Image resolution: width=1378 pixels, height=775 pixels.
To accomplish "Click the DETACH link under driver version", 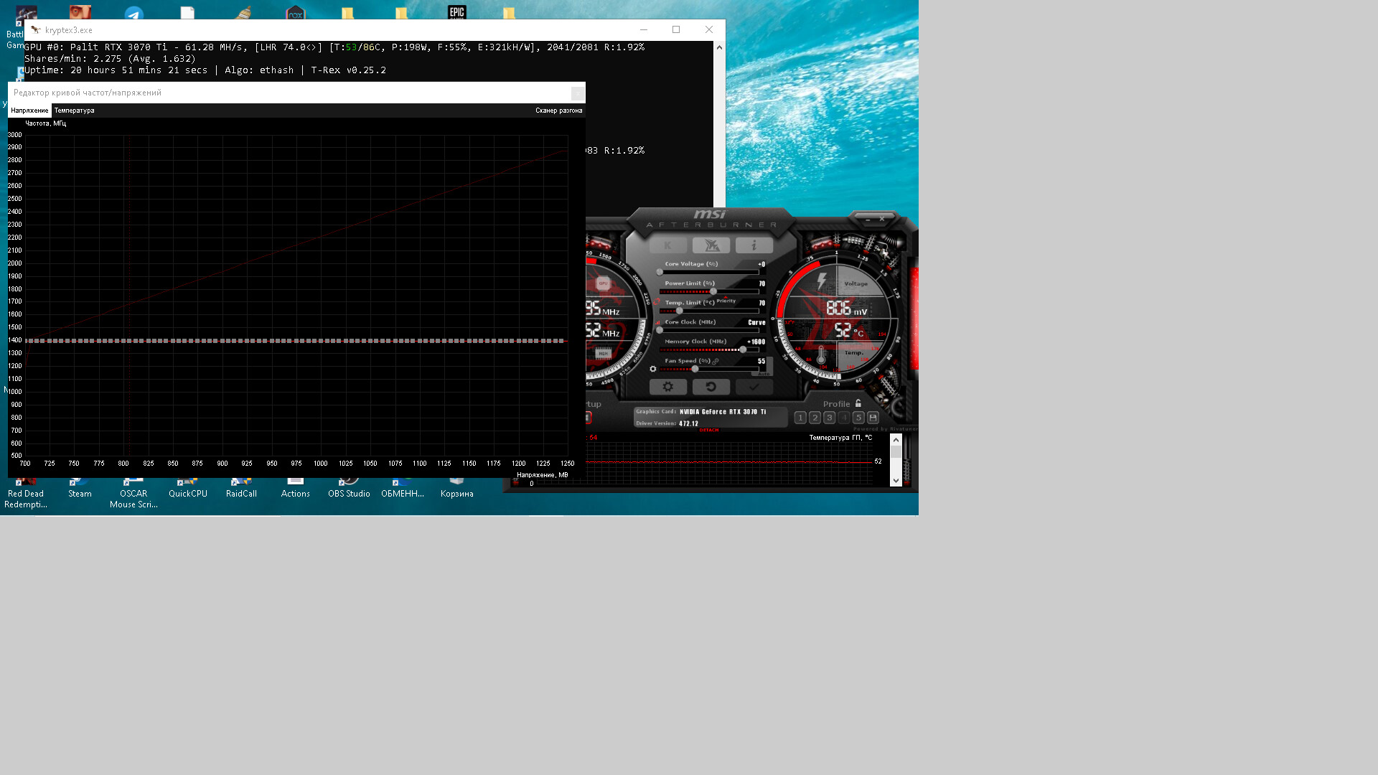I will click(709, 430).
